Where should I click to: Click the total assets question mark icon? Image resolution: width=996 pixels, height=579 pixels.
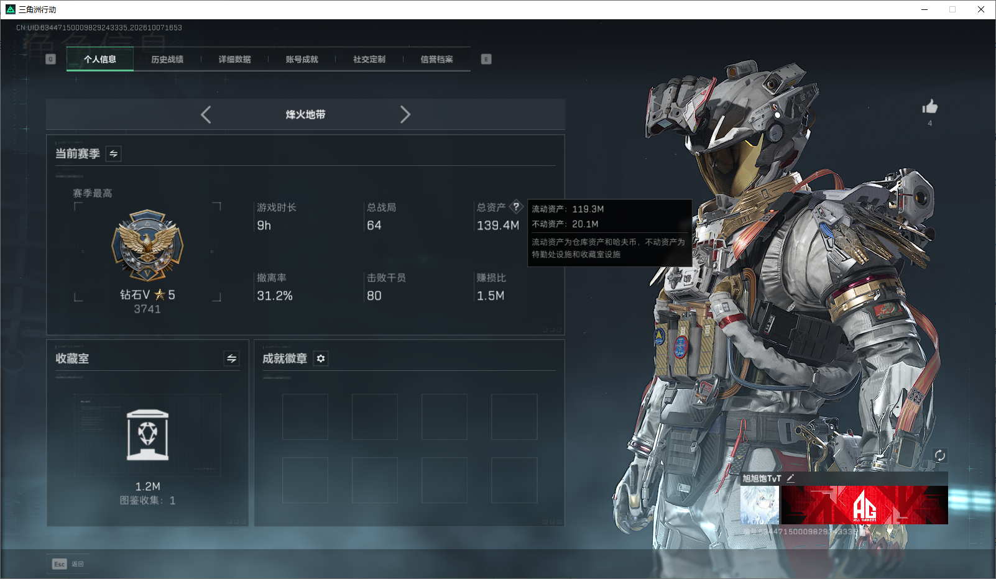pos(516,207)
